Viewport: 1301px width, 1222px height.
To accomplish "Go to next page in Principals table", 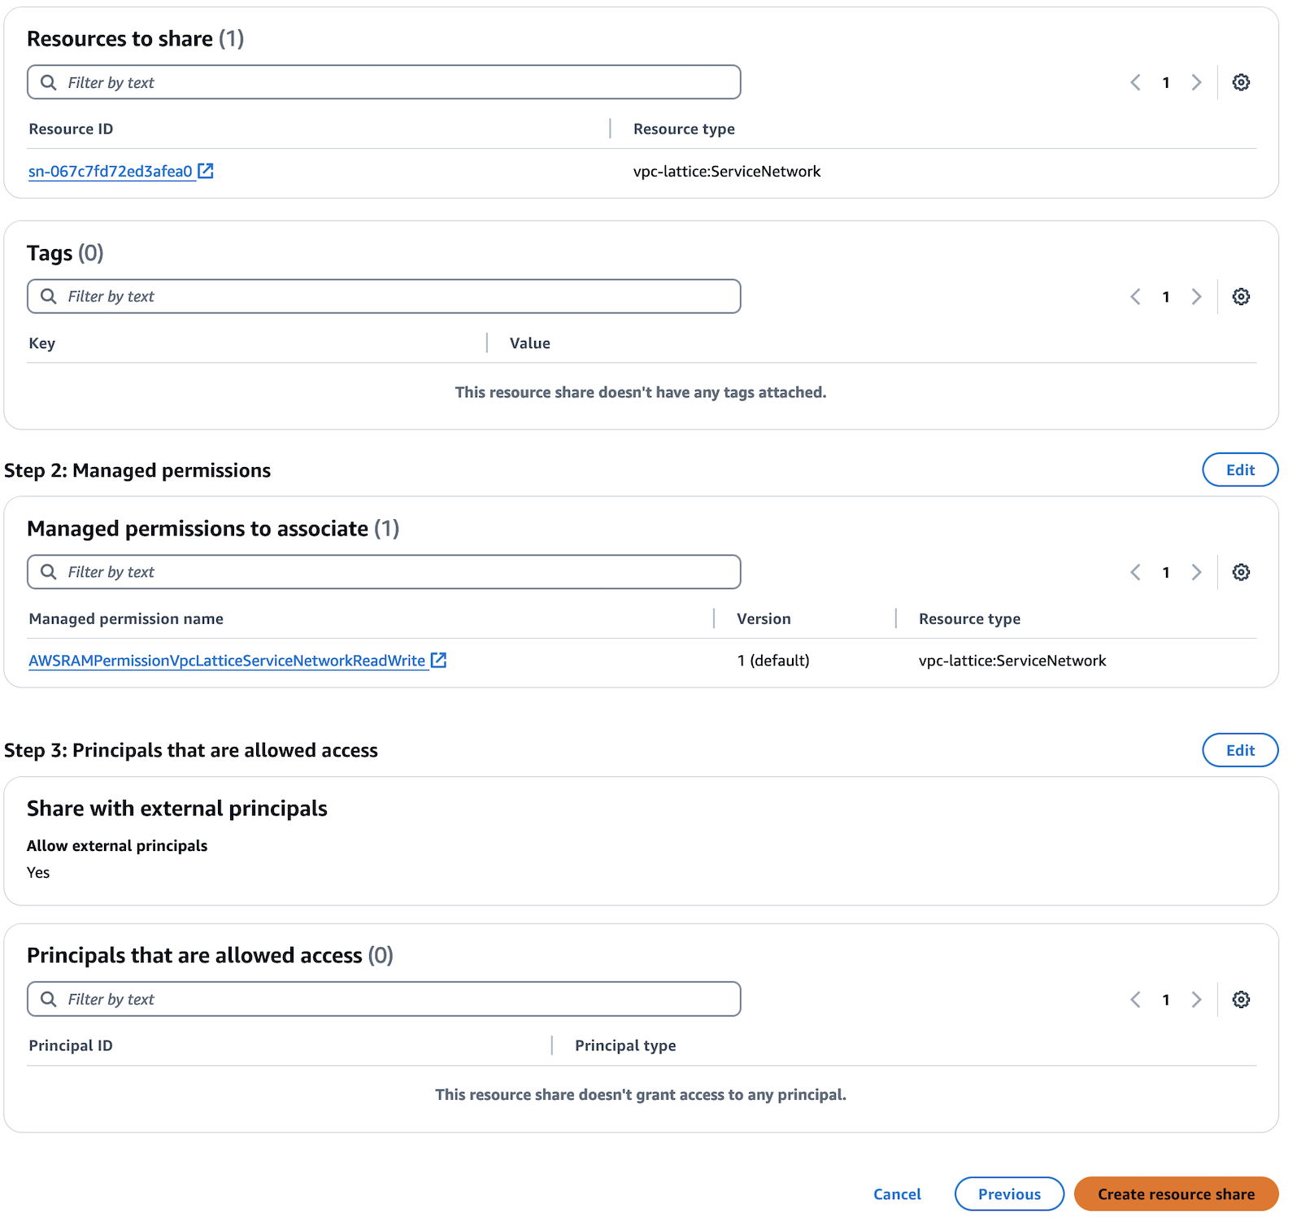I will click(x=1196, y=999).
